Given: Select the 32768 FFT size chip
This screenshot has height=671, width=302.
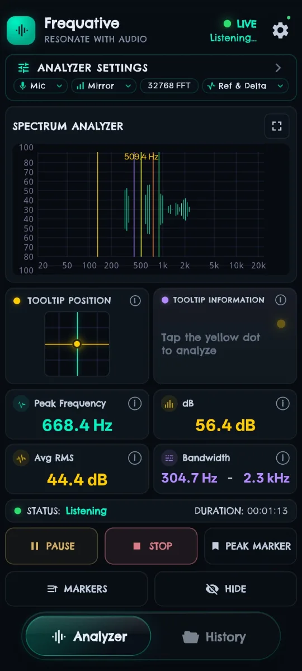Looking at the screenshot, I should 169,86.
